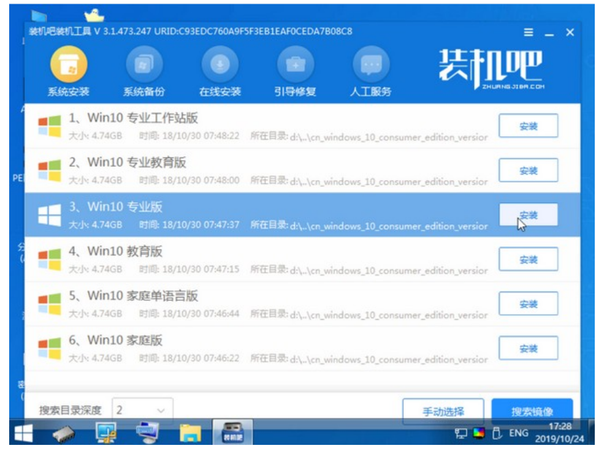This screenshot has height=451, width=596.
Task: Select the "1、Win10 专业工作站版" title
Action: click(133, 118)
